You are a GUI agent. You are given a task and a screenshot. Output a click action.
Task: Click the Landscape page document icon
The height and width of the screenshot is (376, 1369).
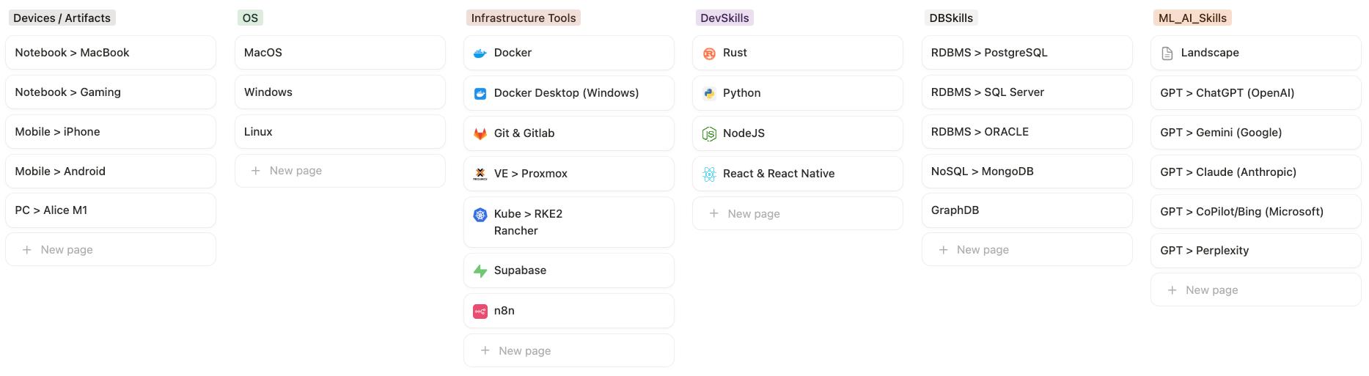1167,54
